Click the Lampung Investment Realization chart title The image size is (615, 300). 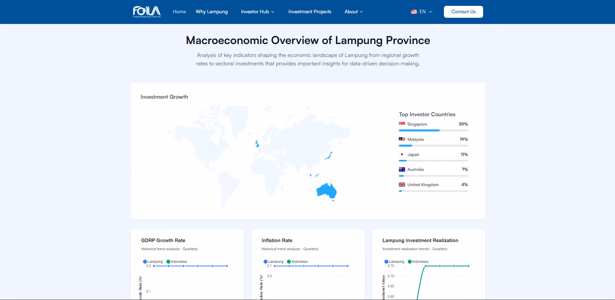(420, 240)
